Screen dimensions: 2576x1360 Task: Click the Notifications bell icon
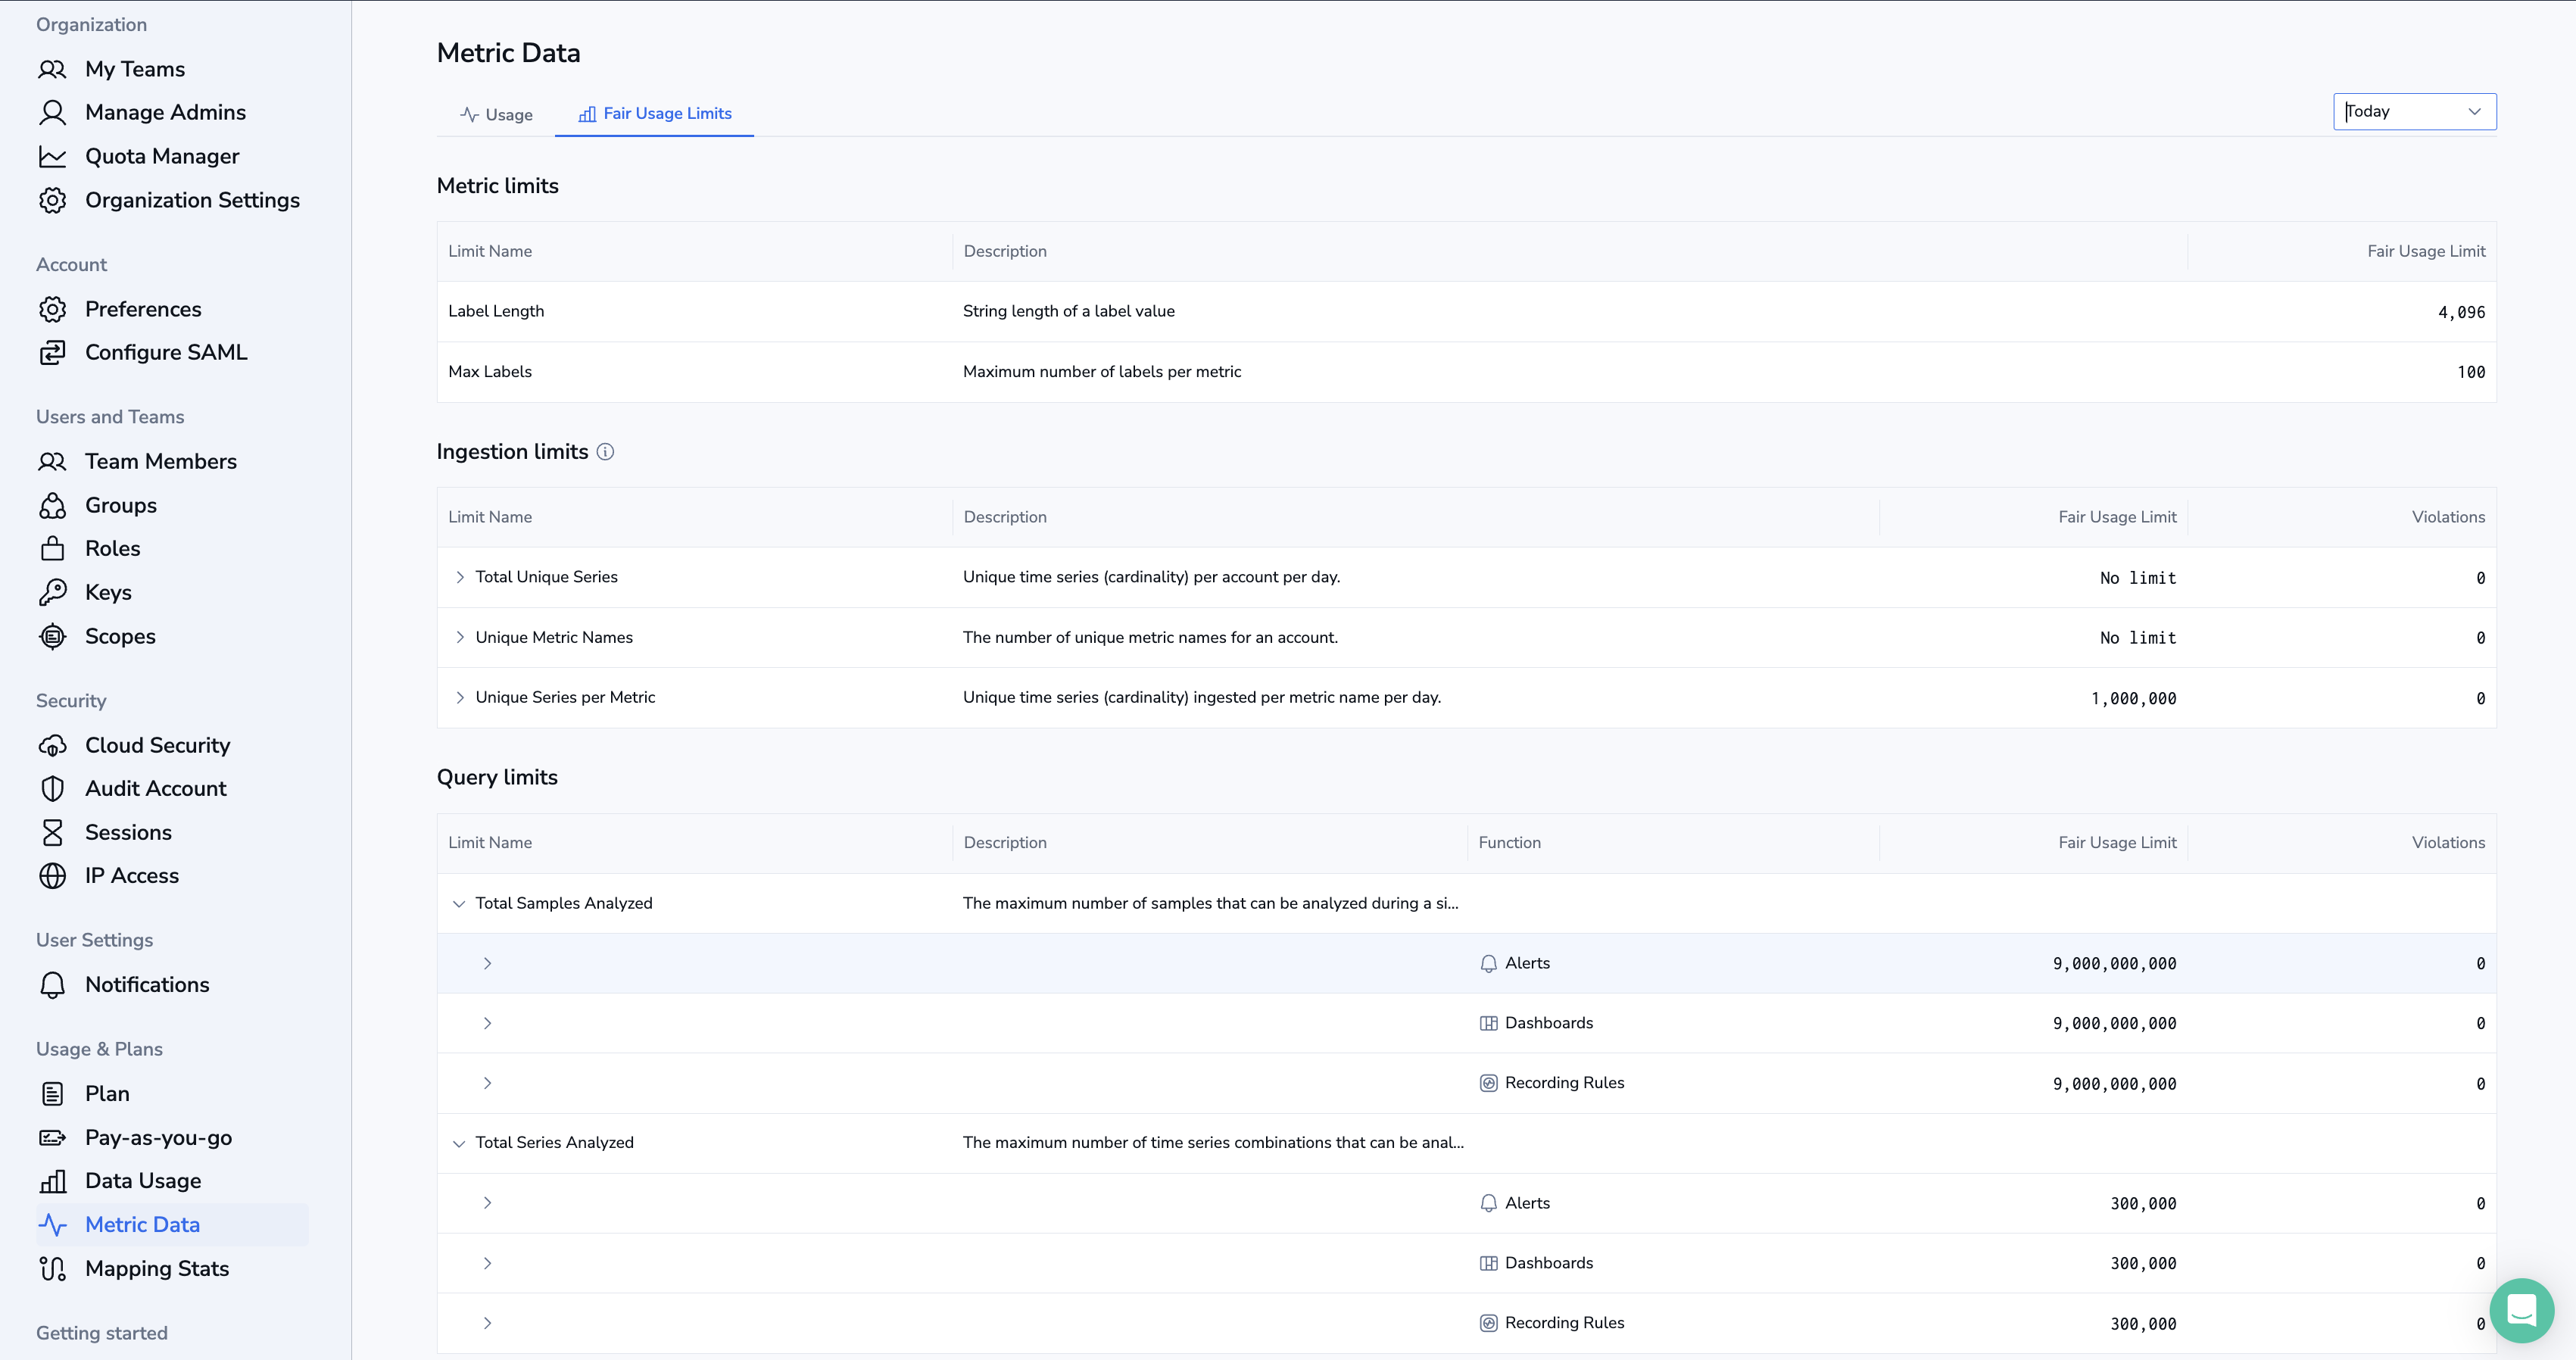(52, 985)
